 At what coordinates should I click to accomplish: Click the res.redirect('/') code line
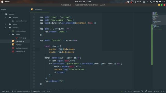click(54, 81)
